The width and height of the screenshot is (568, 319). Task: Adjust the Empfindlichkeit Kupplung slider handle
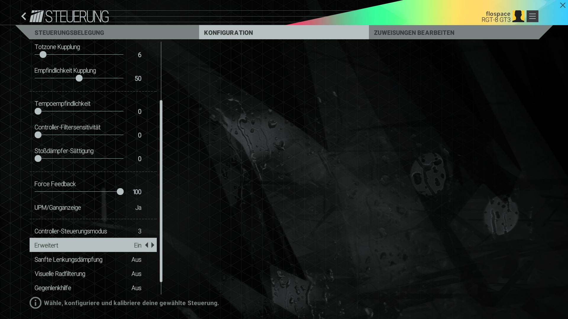(79, 78)
